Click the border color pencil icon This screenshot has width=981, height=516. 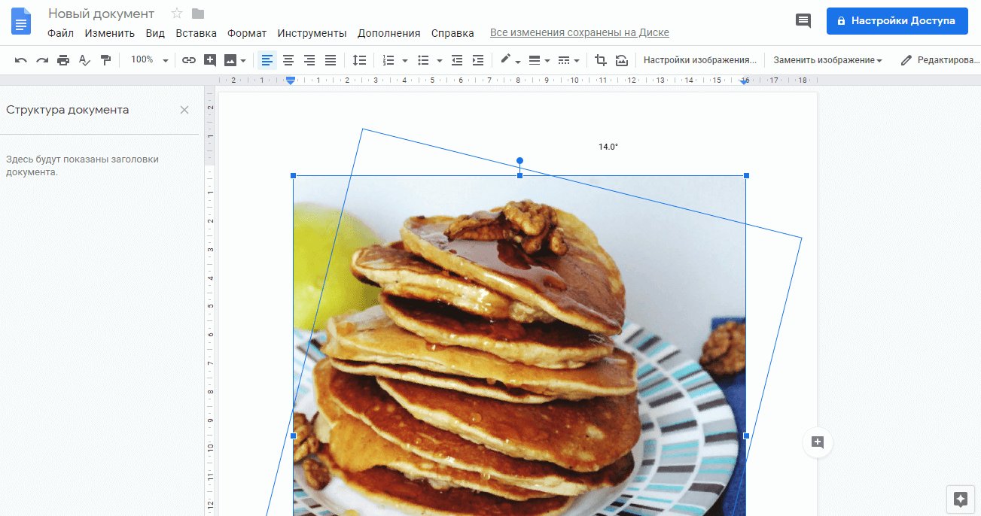point(504,59)
